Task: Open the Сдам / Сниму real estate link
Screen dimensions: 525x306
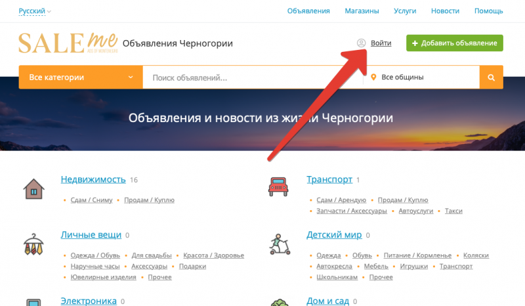Action: click(92, 200)
